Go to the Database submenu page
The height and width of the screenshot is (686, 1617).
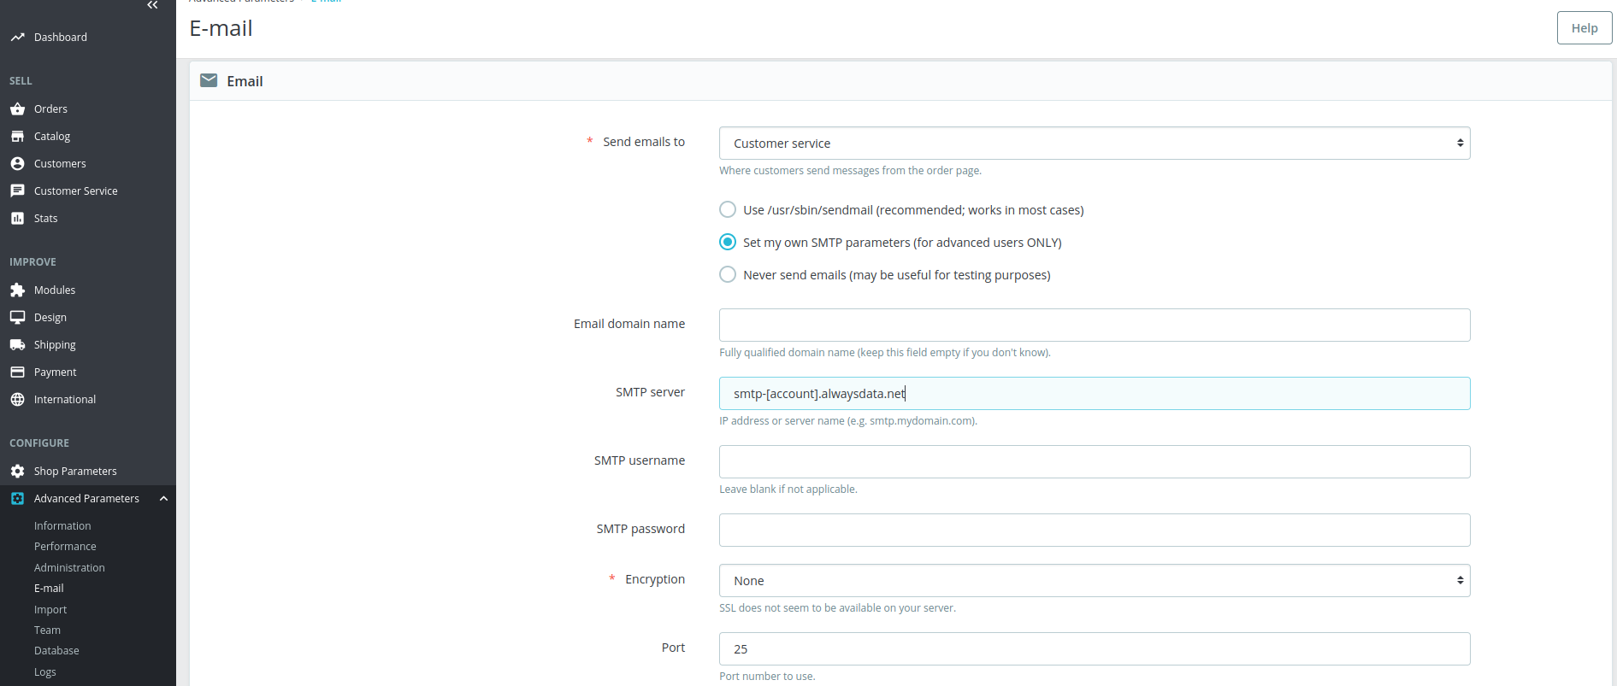click(56, 651)
